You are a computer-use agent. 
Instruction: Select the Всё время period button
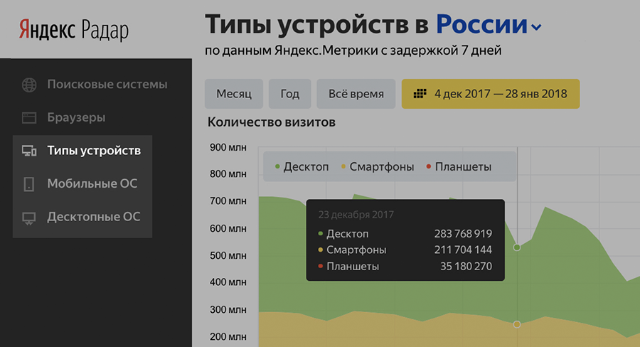click(356, 94)
